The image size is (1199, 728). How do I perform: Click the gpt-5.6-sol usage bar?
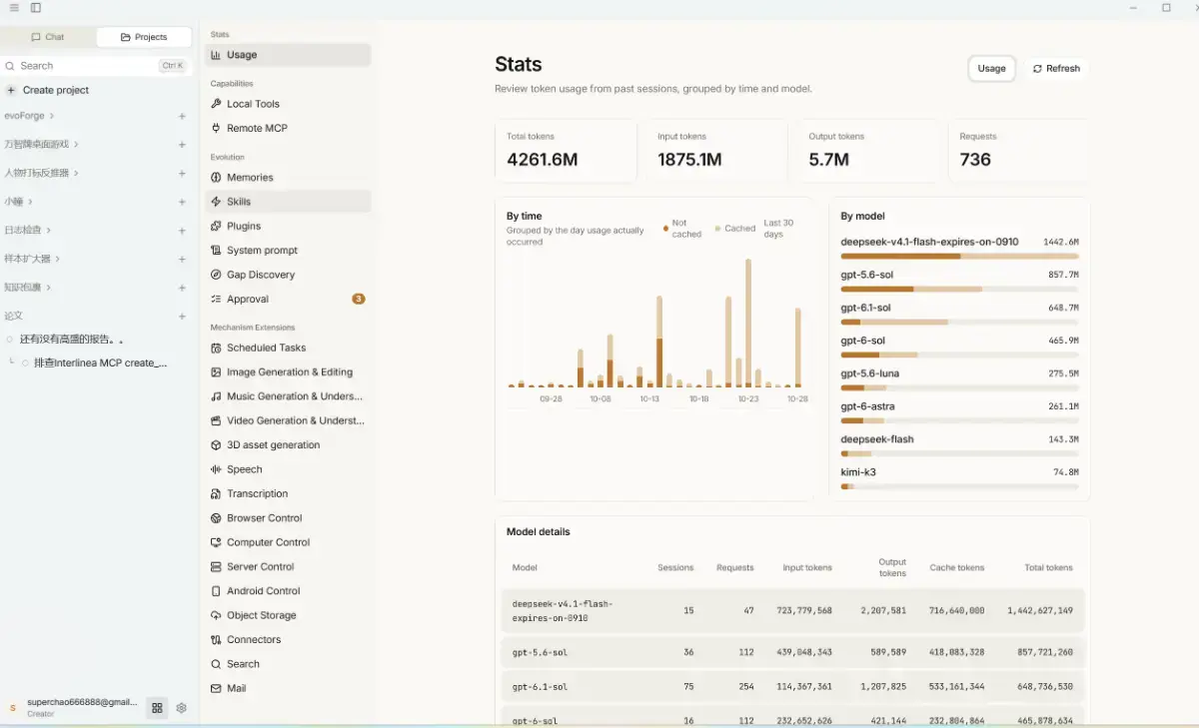[959, 290]
